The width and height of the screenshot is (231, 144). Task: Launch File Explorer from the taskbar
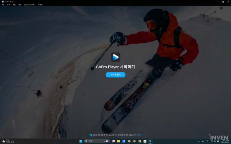tap(118, 141)
